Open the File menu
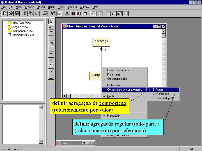 (x=3, y=7)
